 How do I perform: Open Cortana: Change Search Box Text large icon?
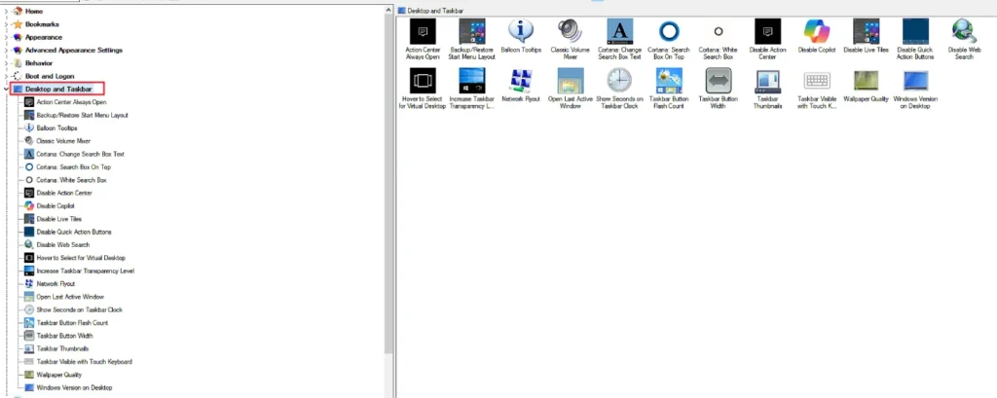pyautogui.click(x=619, y=31)
